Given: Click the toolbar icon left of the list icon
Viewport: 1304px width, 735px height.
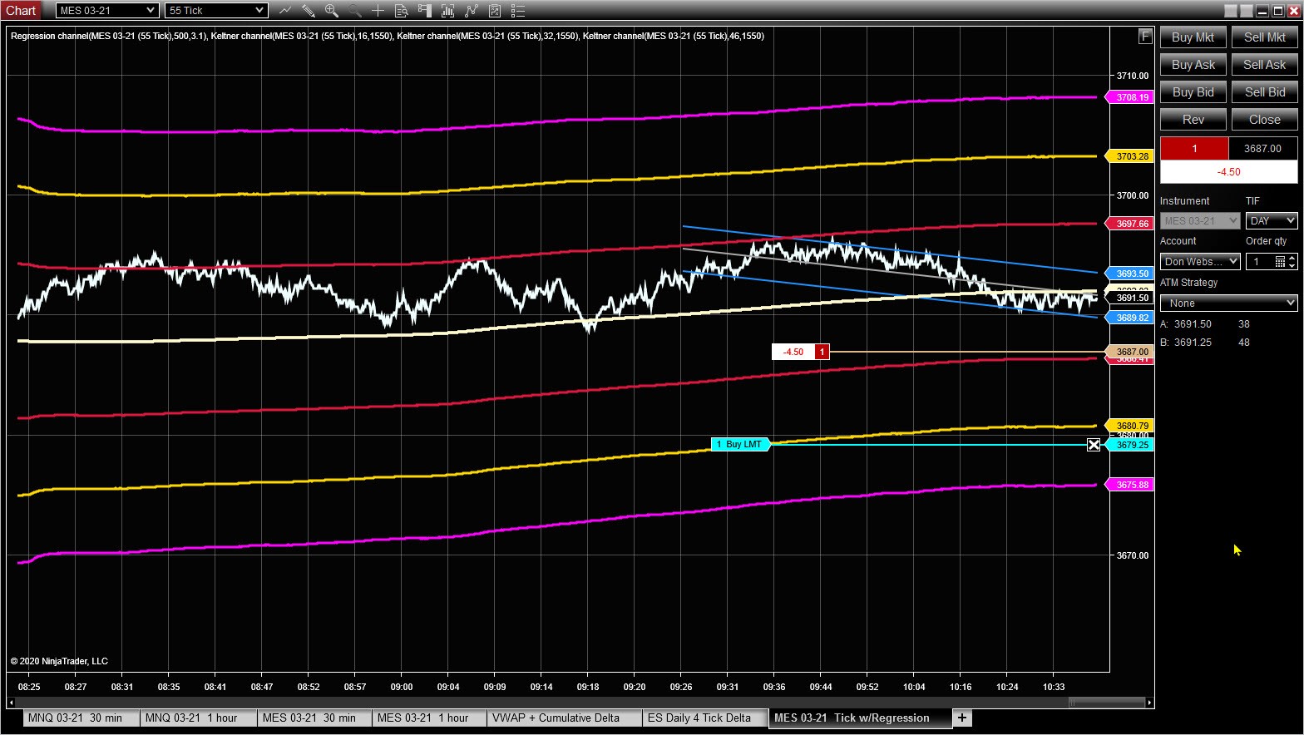Looking at the screenshot, I should click(495, 11).
